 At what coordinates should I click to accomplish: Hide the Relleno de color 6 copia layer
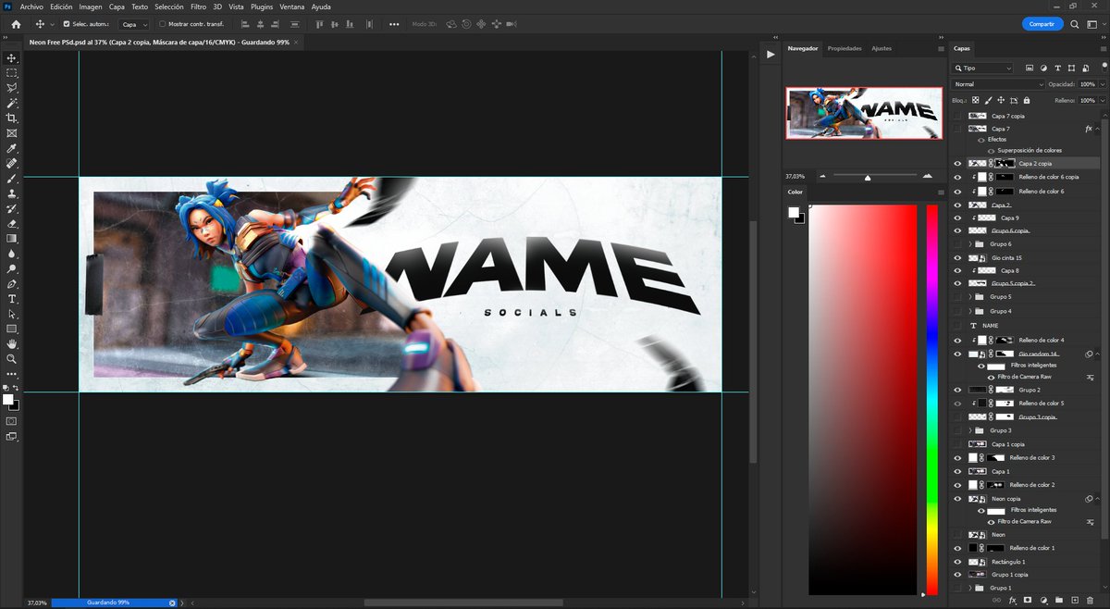(956, 177)
